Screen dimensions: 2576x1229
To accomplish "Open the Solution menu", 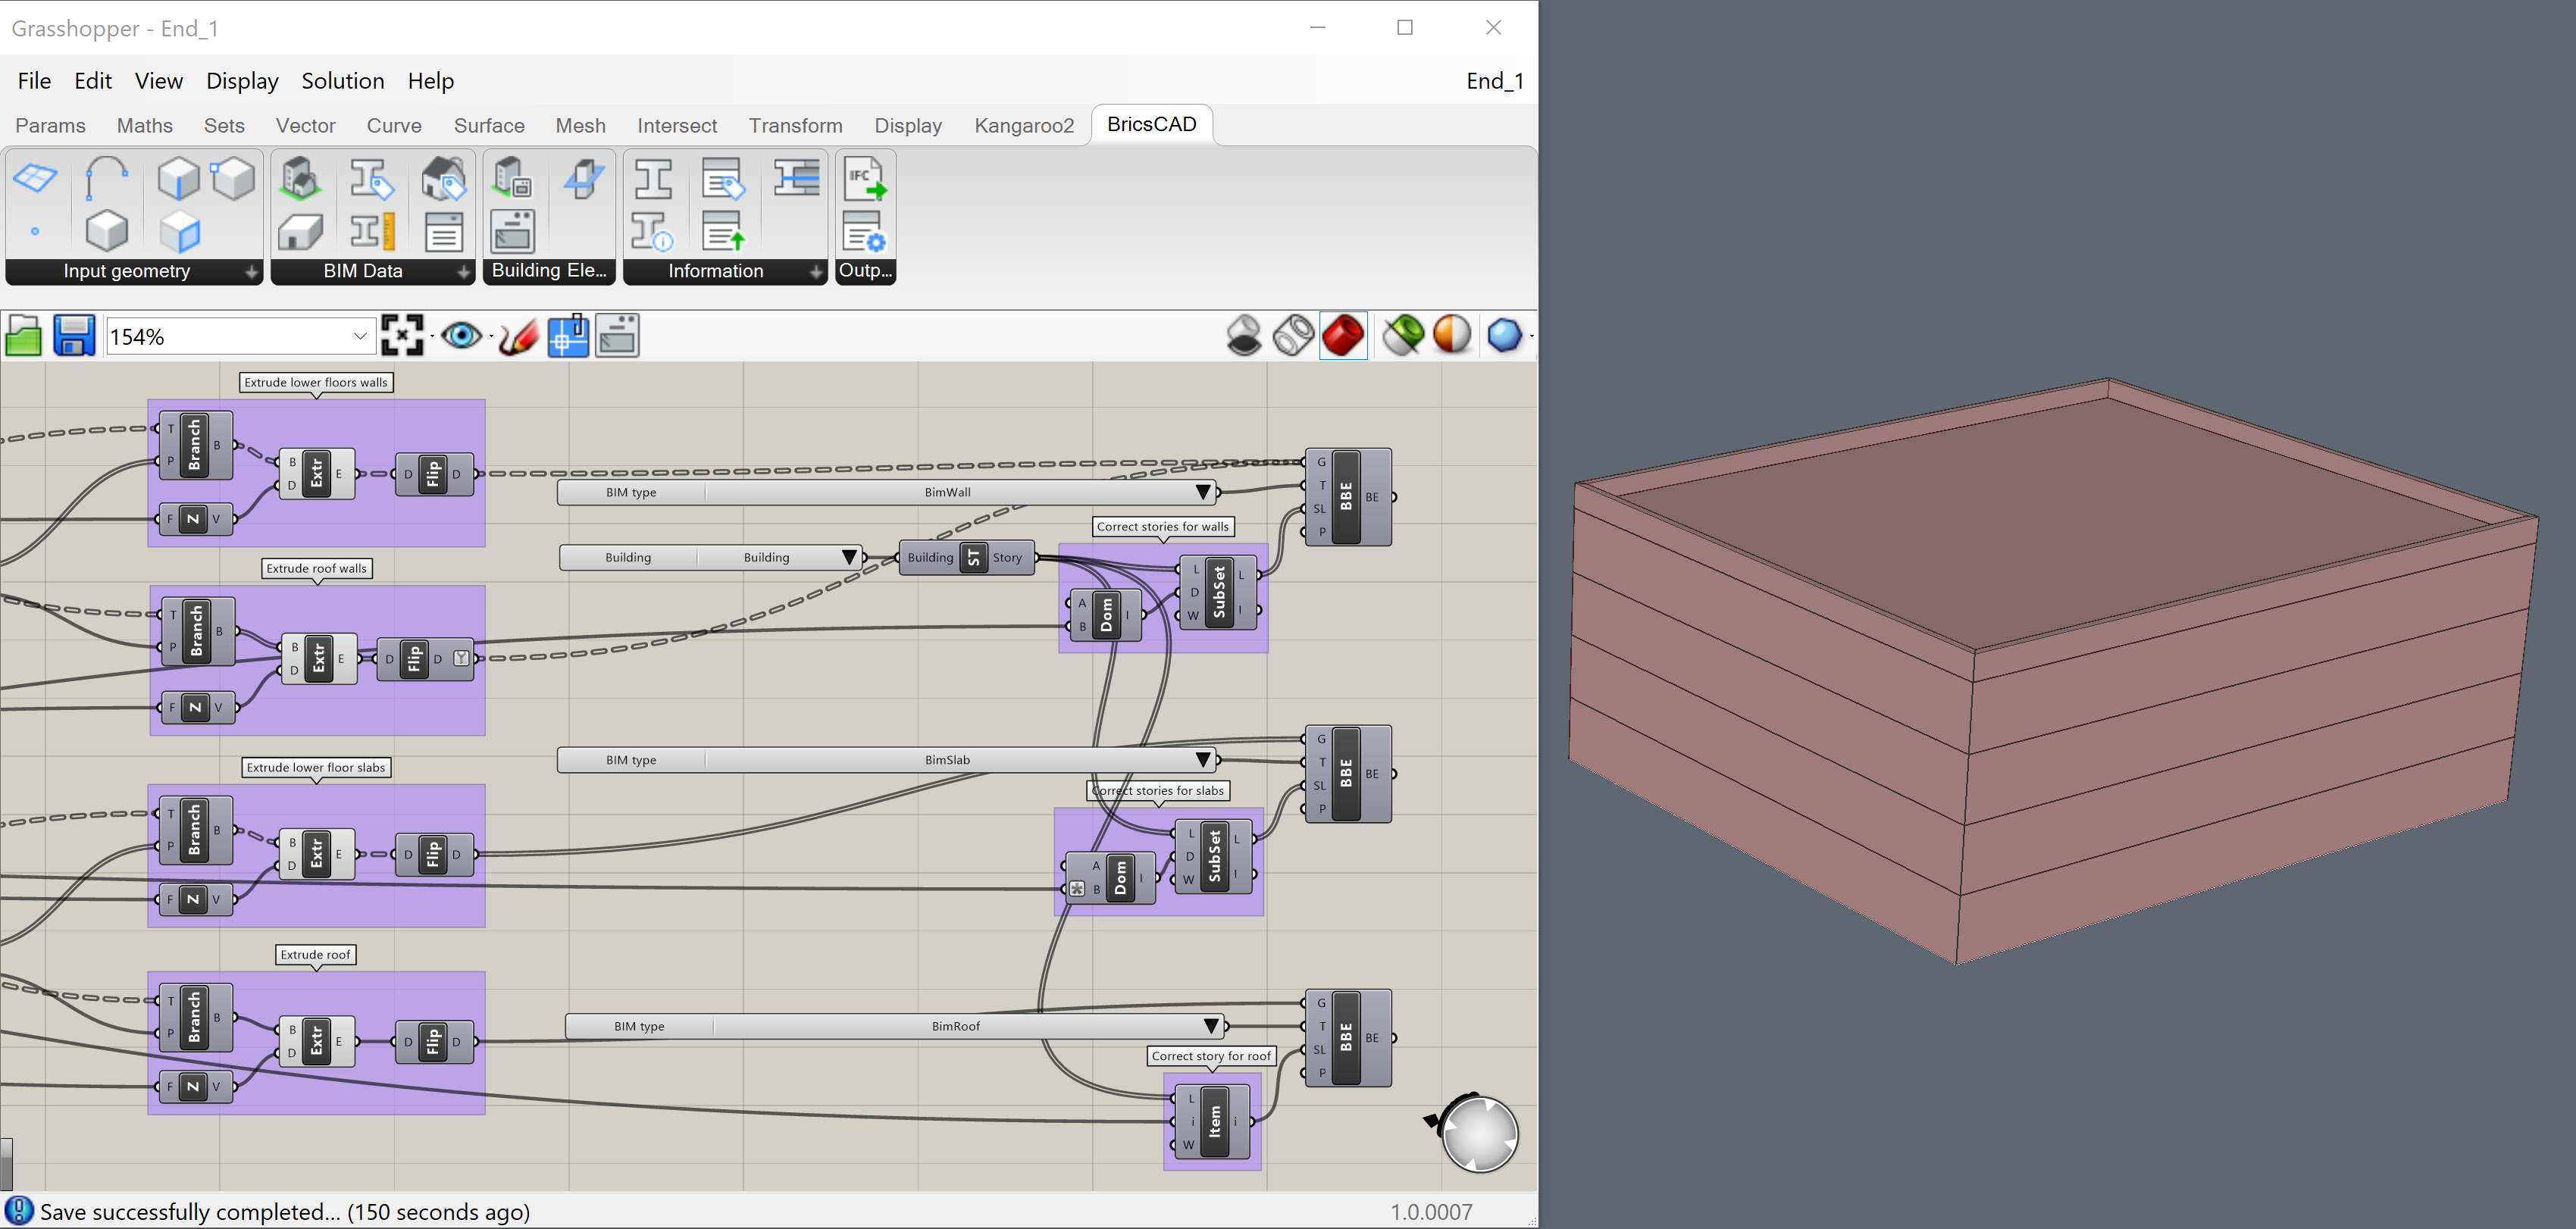I will [342, 81].
